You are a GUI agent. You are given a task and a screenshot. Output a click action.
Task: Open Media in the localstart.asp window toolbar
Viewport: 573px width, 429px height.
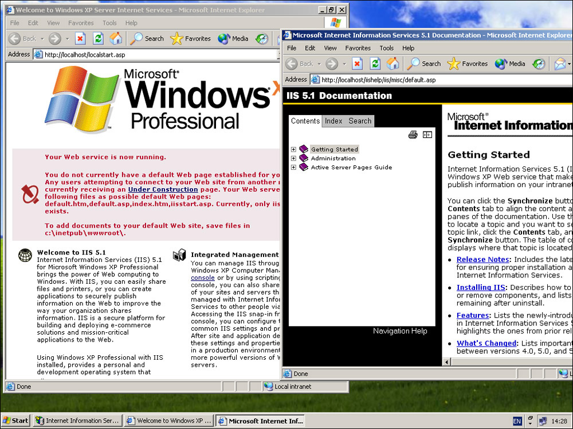click(234, 38)
